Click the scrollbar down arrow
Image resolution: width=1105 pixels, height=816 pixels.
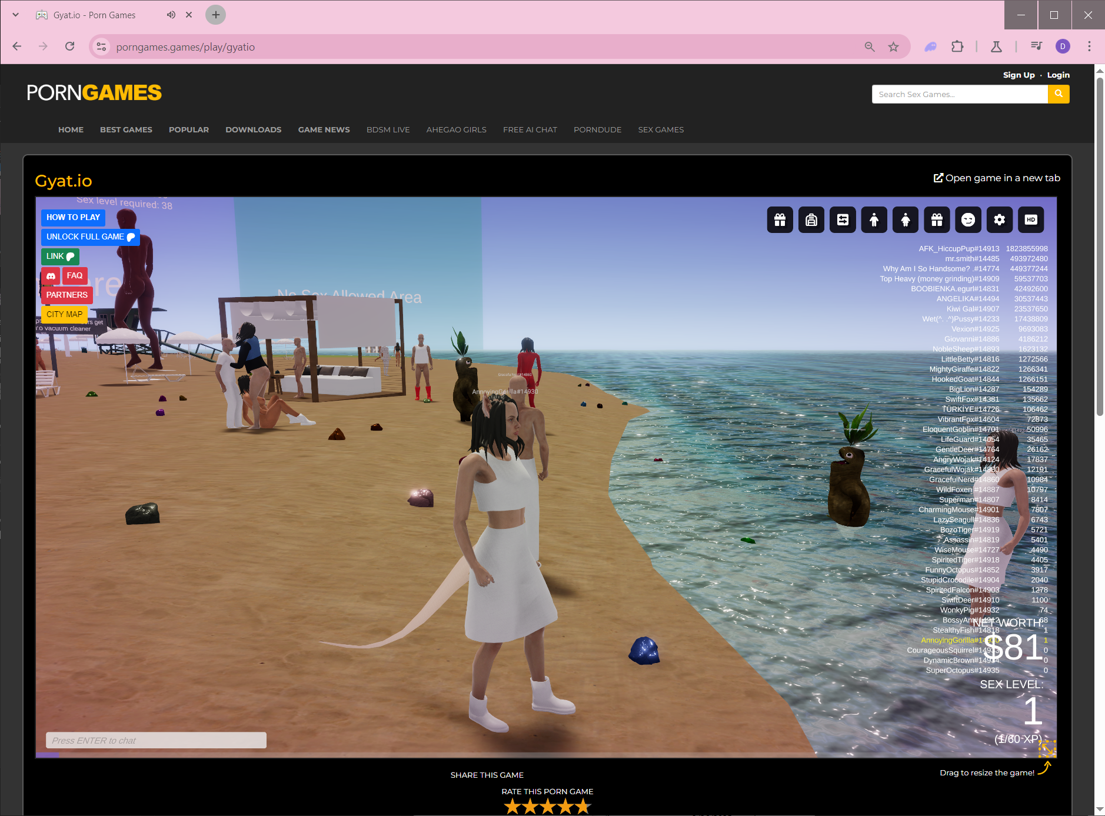click(1100, 810)
